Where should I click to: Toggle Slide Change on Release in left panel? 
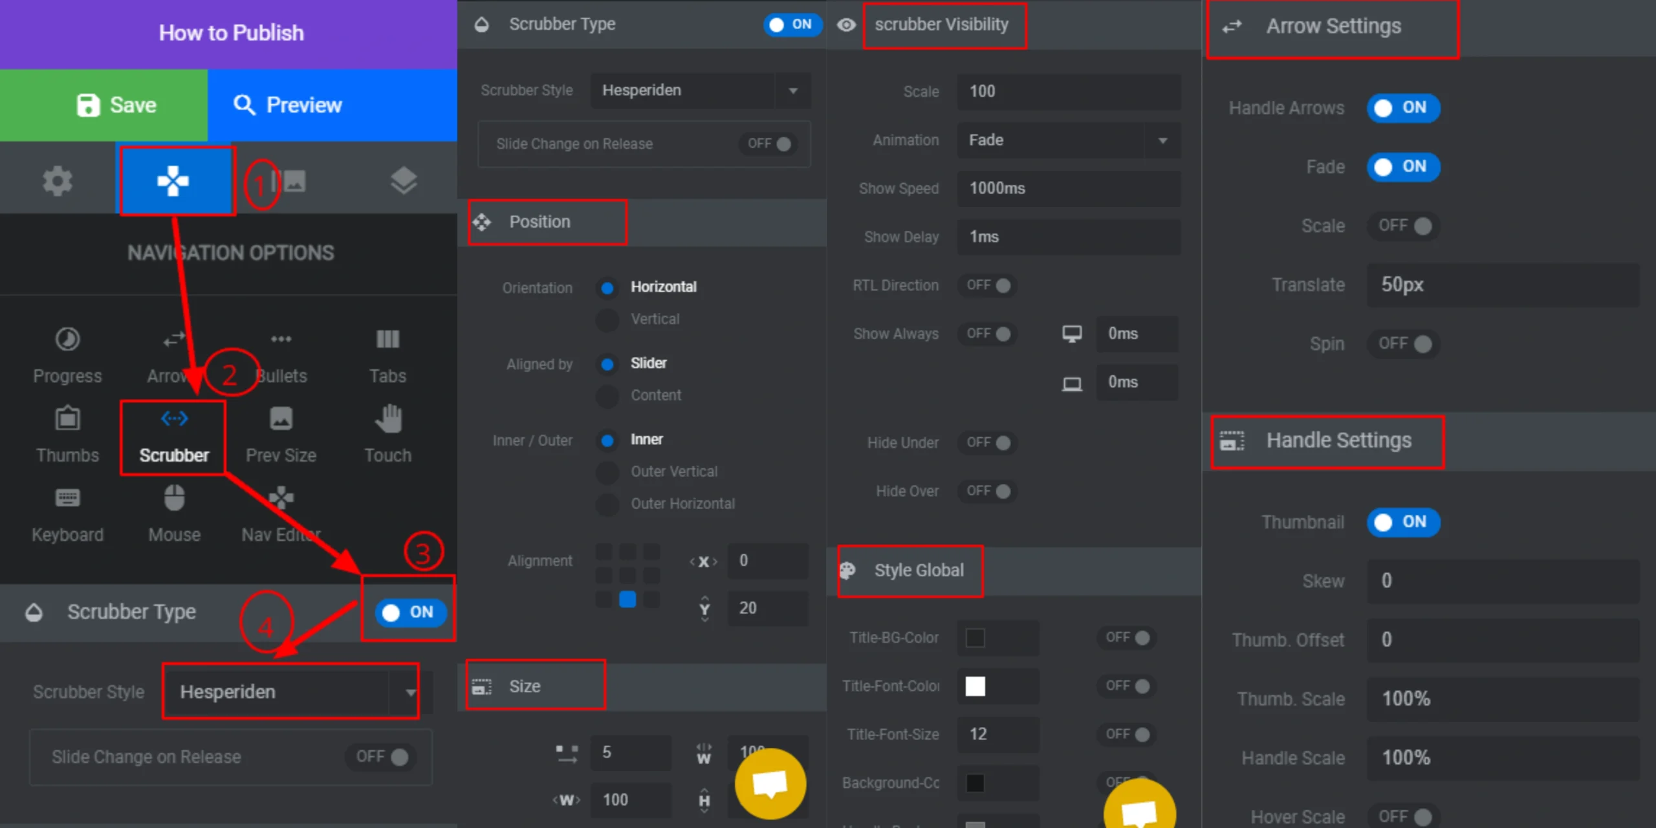coord(382,757)
